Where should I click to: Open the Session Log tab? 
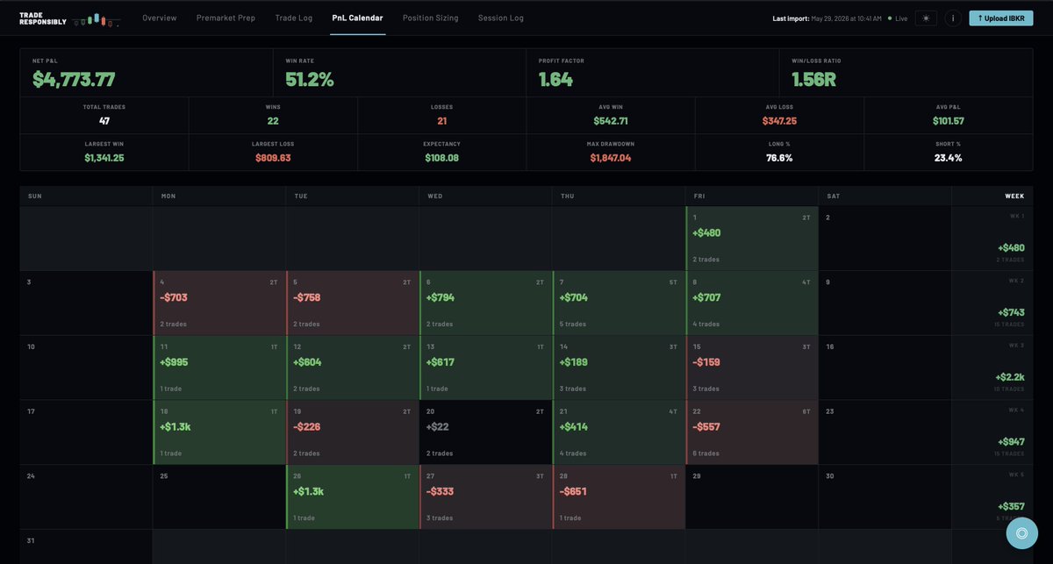tap(501, 18)
